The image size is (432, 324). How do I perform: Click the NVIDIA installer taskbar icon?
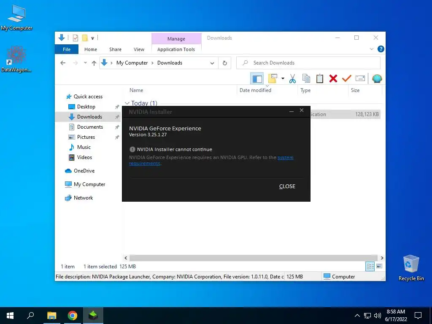93,316
